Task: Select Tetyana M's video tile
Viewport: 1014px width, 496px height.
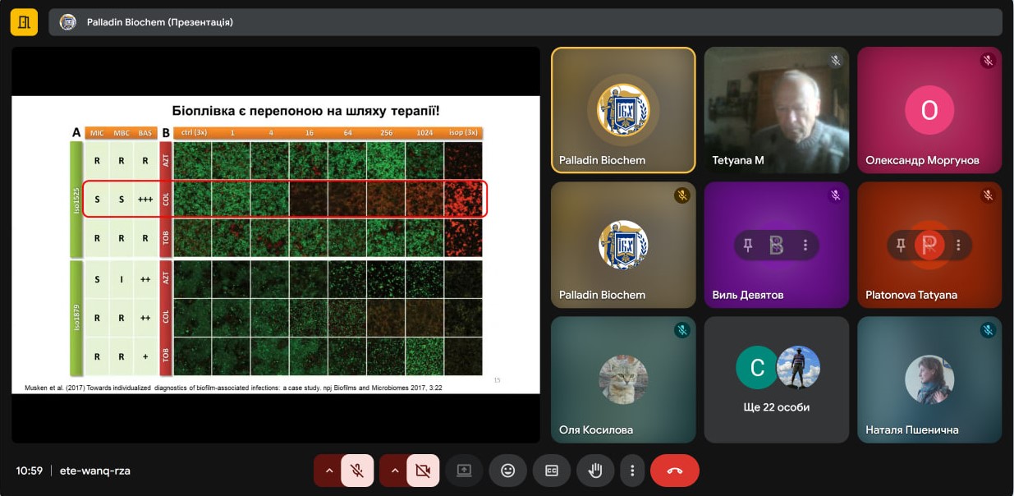Action: click(x=776, y=109)
